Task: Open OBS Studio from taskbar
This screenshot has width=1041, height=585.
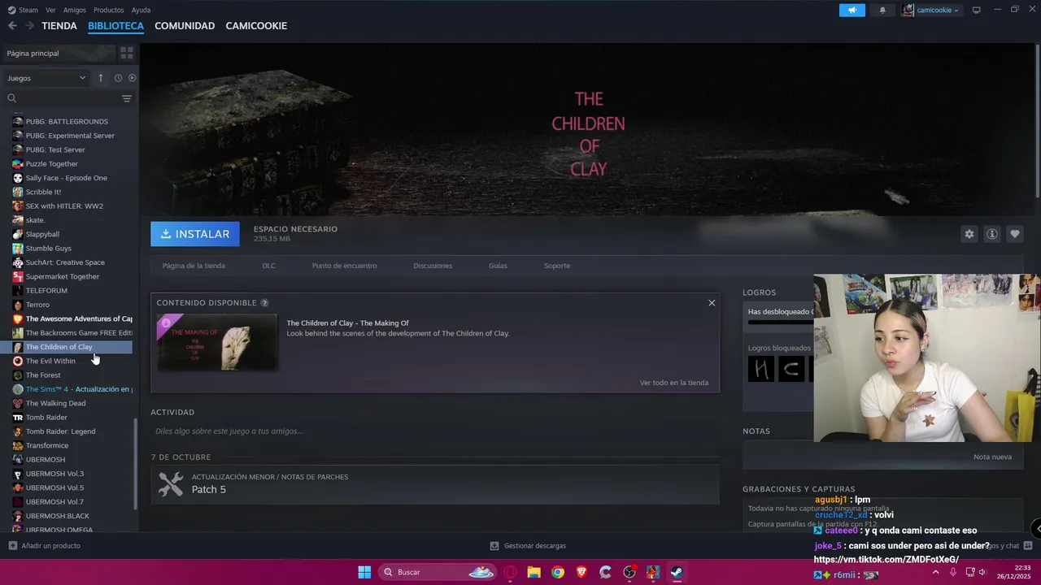Action: pos(629,572)
